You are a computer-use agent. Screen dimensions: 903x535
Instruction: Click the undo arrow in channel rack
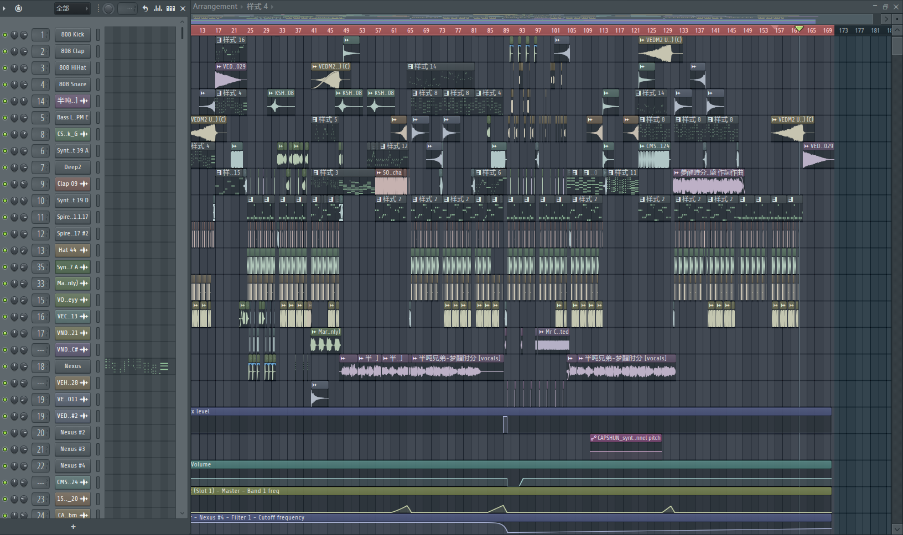(145, 8)
